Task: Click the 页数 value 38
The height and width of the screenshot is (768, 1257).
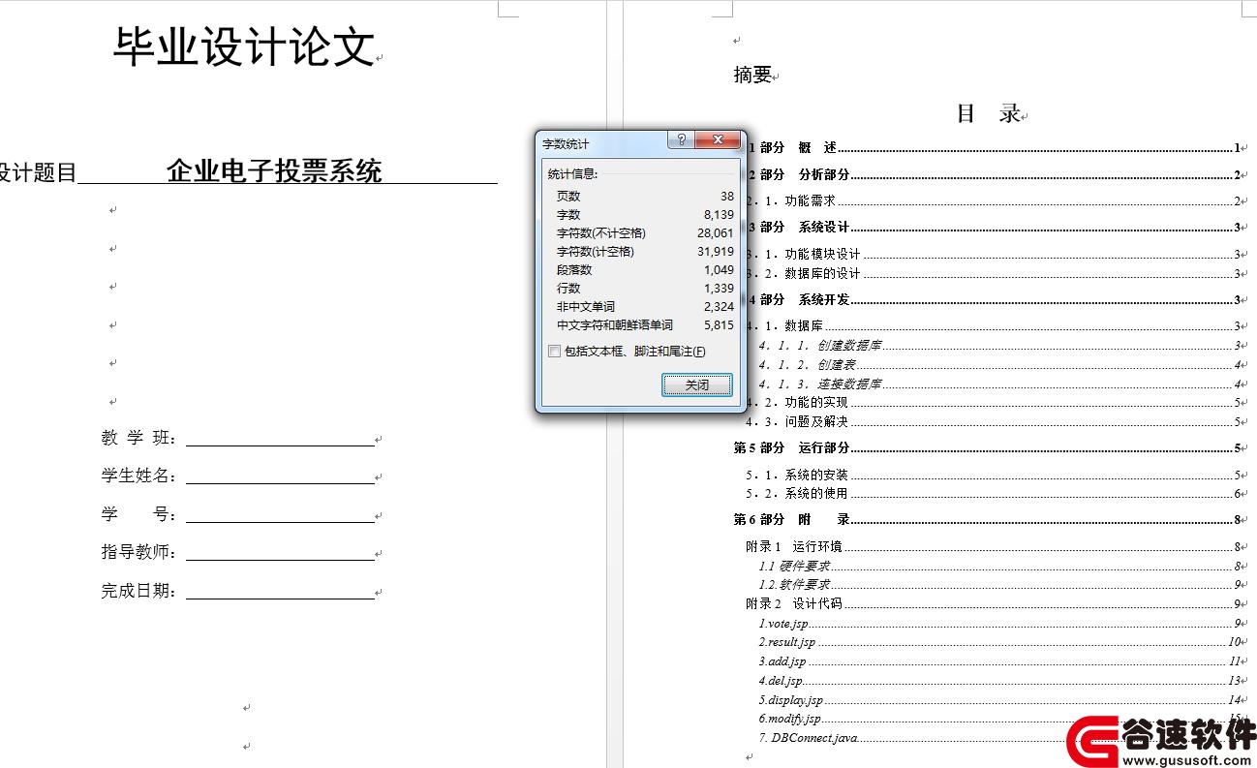Action: click(x=726, y=197)
